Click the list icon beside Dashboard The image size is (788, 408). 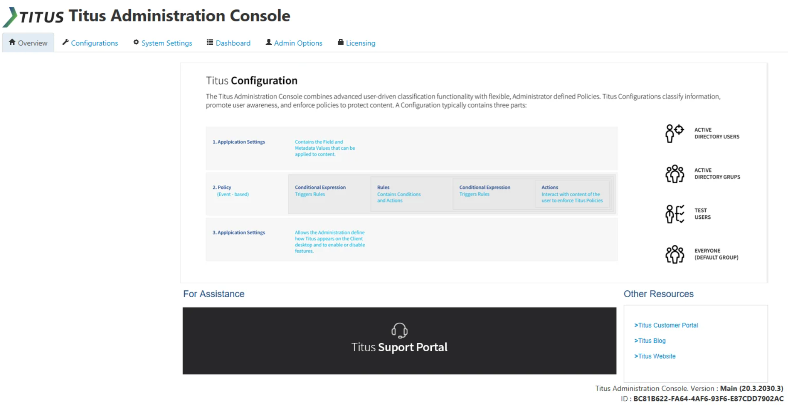pos(210,42)
